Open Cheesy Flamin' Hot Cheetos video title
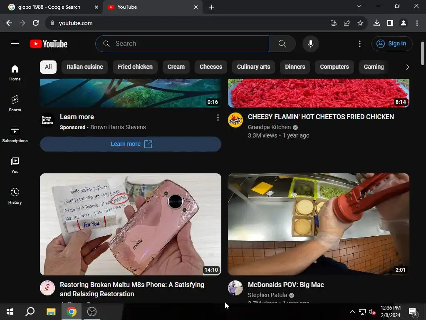 tap(321, 117)
